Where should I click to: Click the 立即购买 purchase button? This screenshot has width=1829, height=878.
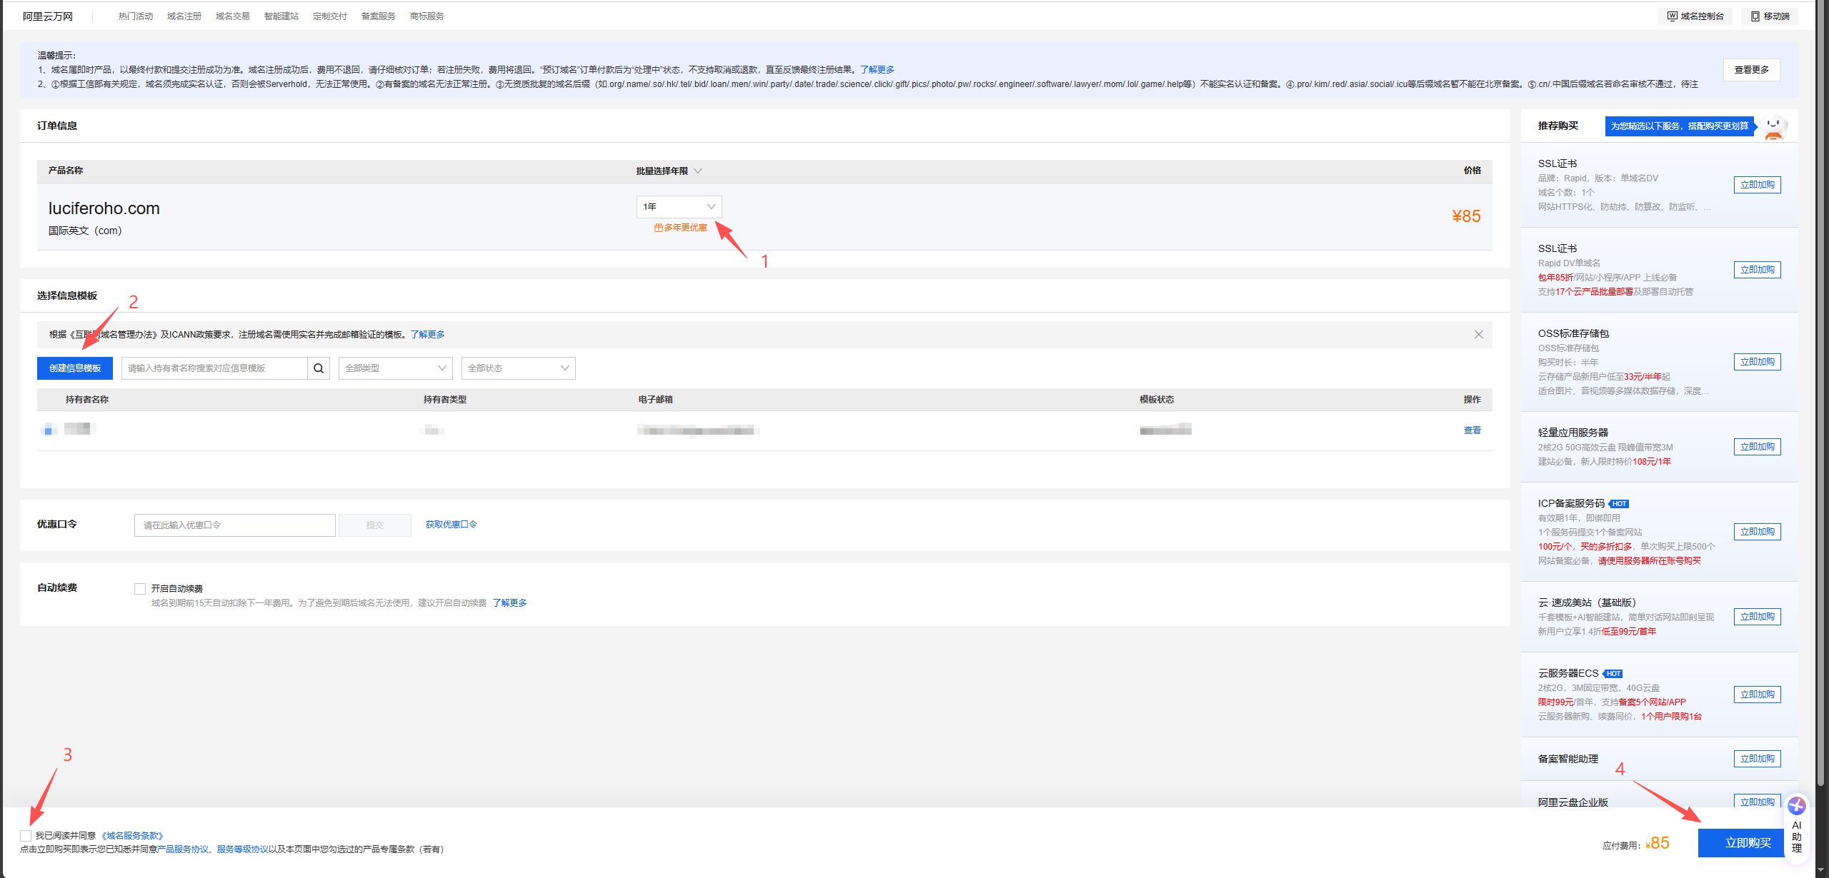[1748, 843]
